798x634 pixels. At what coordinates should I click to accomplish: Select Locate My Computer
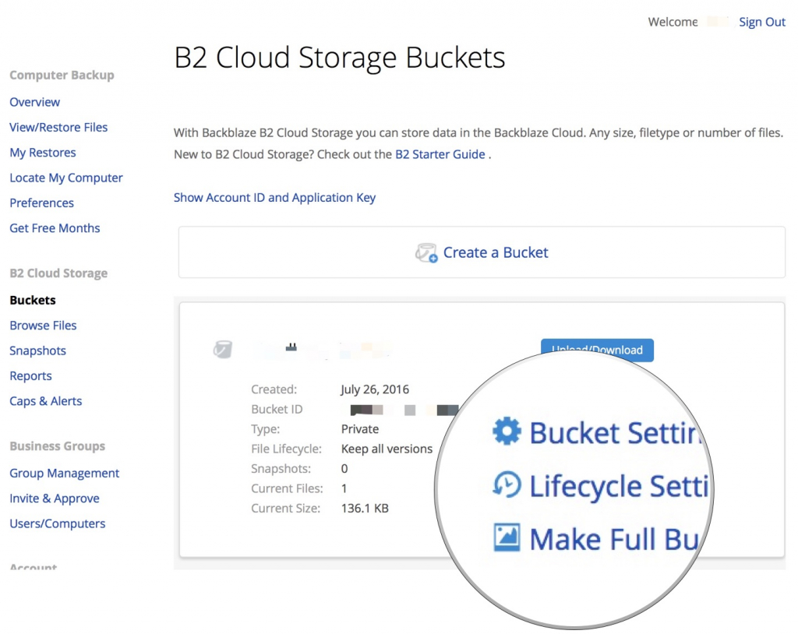tap(66, 178)
